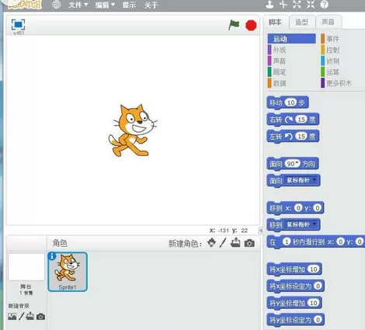Open the 文件 menu

78,5
